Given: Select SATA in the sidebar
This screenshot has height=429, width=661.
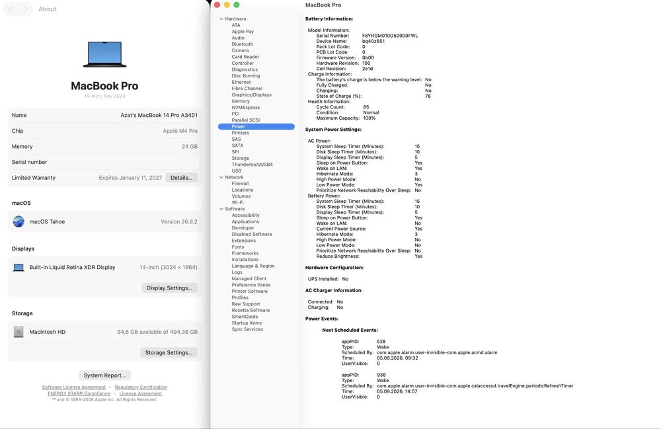Looking at the screenshot, I should (237, 145).
